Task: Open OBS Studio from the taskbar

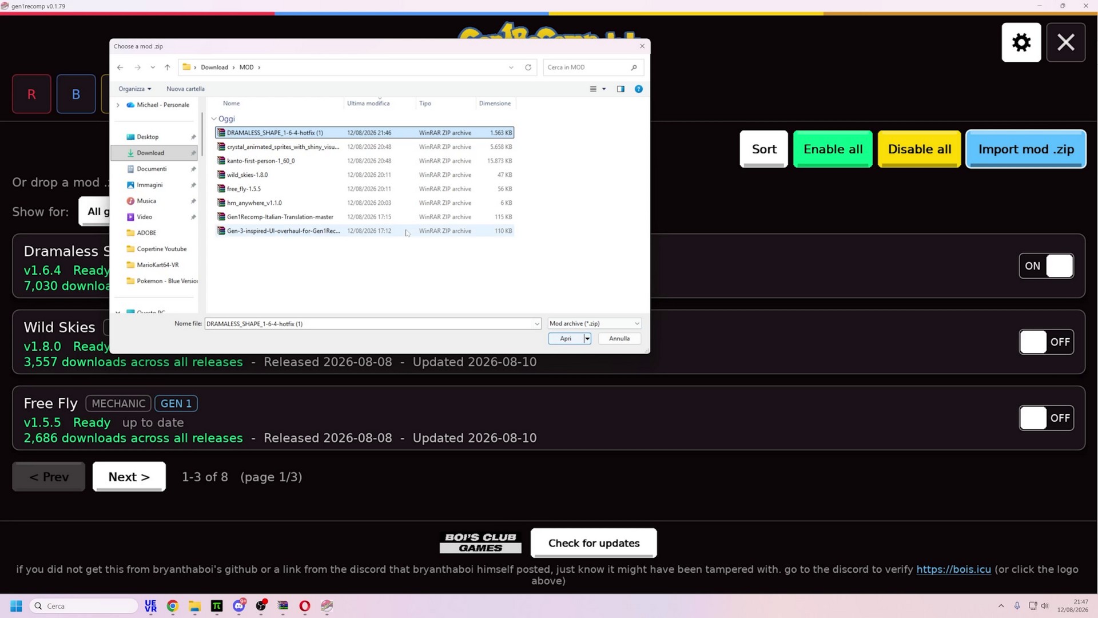Action: point(261,606)
